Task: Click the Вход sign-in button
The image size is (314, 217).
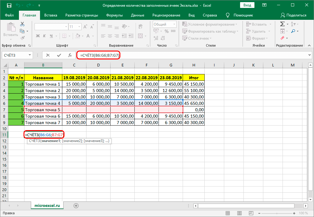Action: (x=247, y=5)
